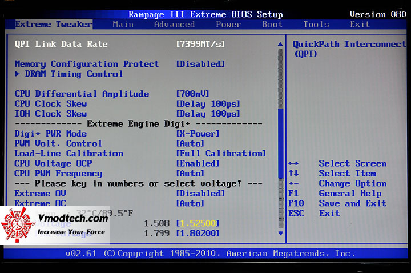This screenshot has height=273, width=411.
Task: Select the QPI Link Data Rate label
Action: (x=61, y=44)
